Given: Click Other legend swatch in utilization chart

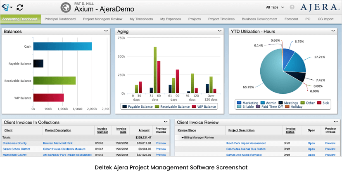Looking at the screenshot, I should coord(302,103).
